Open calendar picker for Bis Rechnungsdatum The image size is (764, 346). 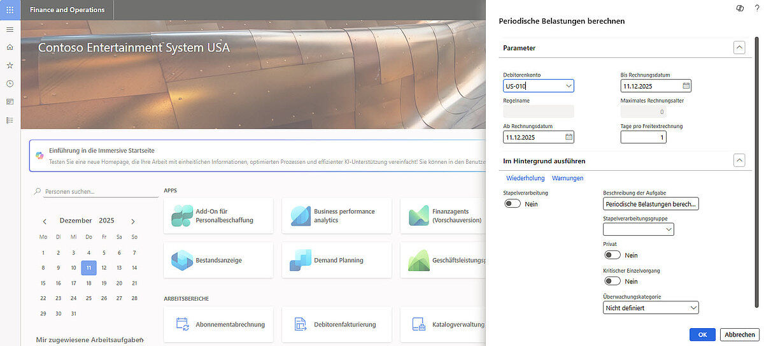click(686, 85)
